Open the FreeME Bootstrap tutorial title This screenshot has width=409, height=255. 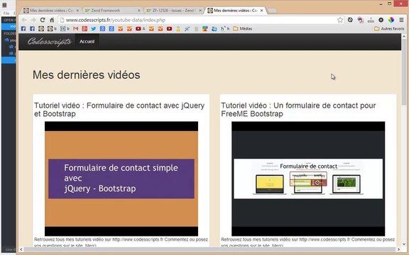298,110
